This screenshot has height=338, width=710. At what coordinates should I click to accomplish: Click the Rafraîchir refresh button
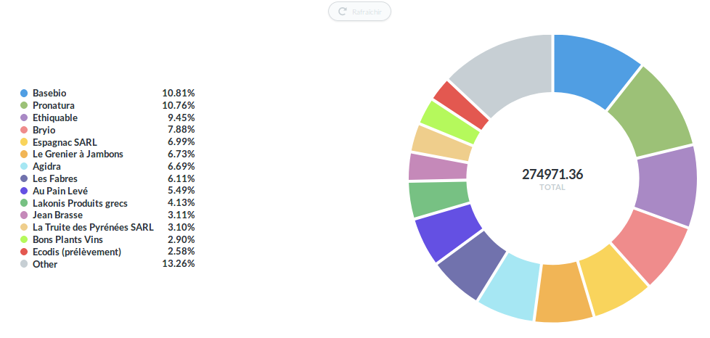359,12
